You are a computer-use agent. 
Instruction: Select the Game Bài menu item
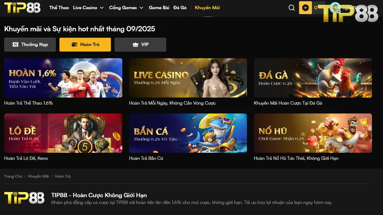tap(159, 8)
